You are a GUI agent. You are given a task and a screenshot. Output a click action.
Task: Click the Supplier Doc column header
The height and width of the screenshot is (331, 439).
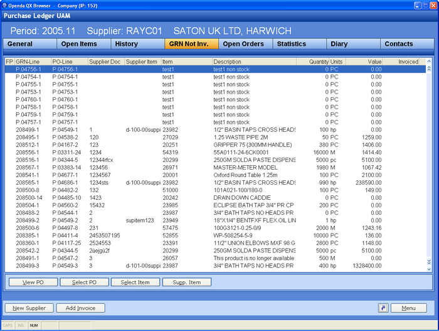point(106,62)
